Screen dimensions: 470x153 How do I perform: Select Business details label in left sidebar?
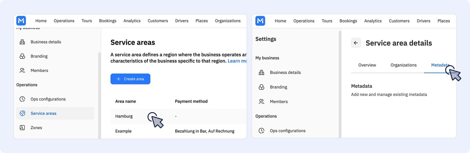tap(46, 42)
